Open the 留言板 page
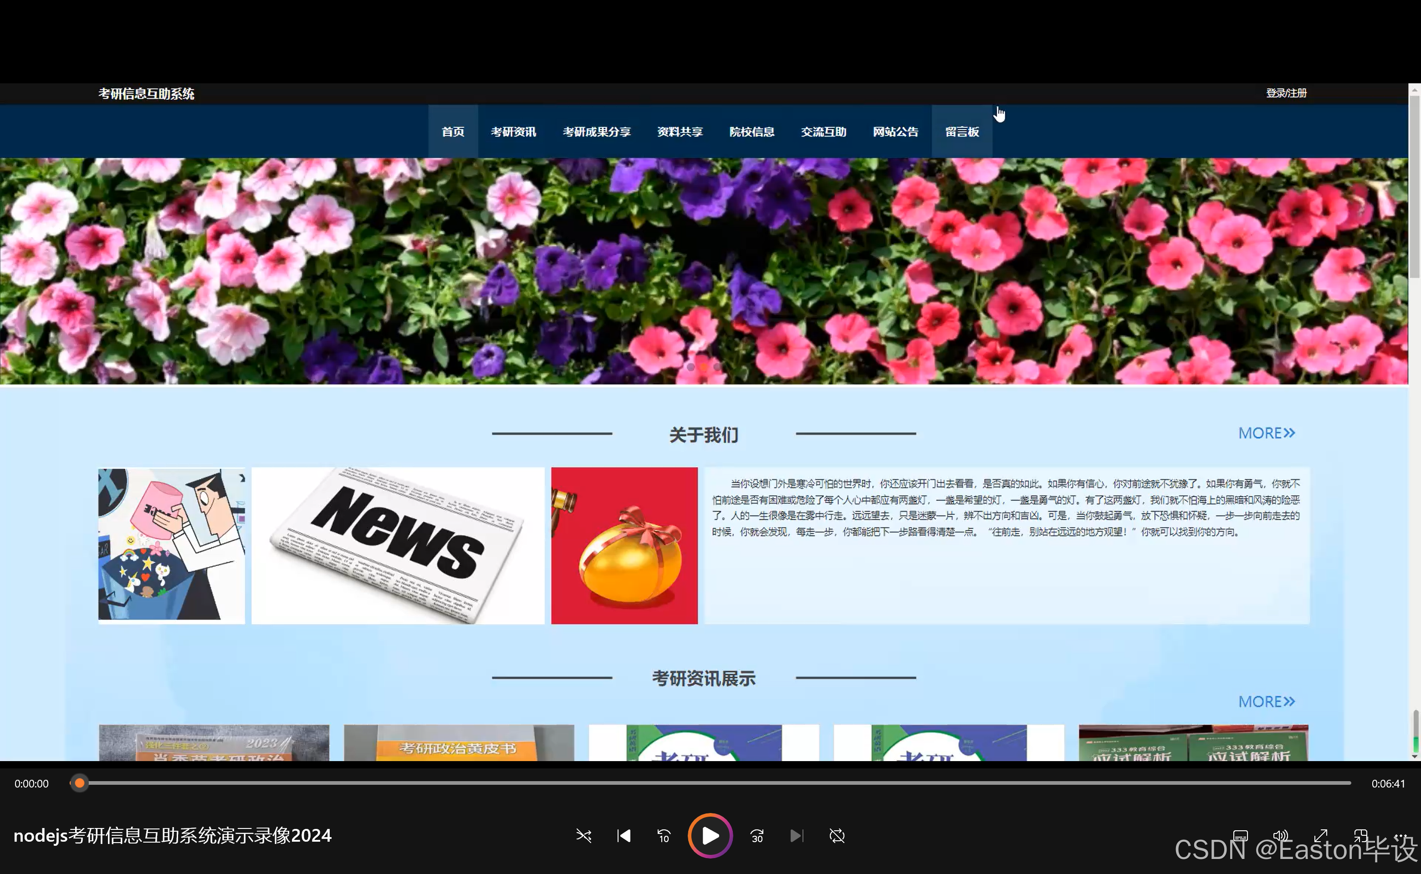The width and height of the screenshot is (1421, 874). tap(961, 131)
